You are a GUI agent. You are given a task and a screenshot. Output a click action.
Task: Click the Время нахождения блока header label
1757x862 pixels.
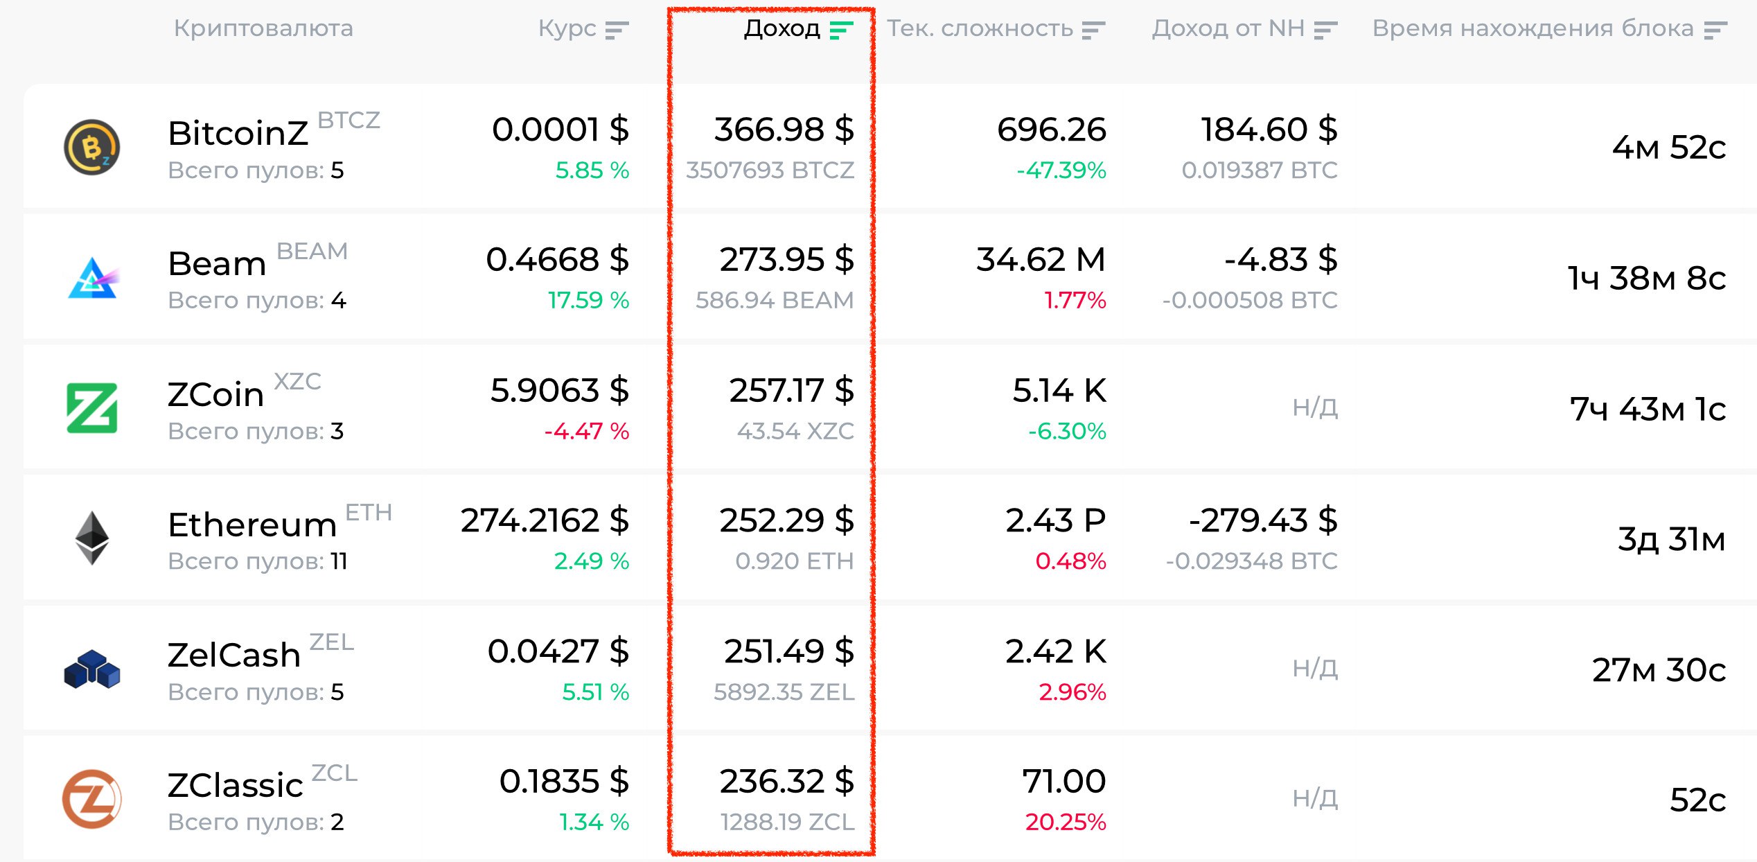(1533, 28)
